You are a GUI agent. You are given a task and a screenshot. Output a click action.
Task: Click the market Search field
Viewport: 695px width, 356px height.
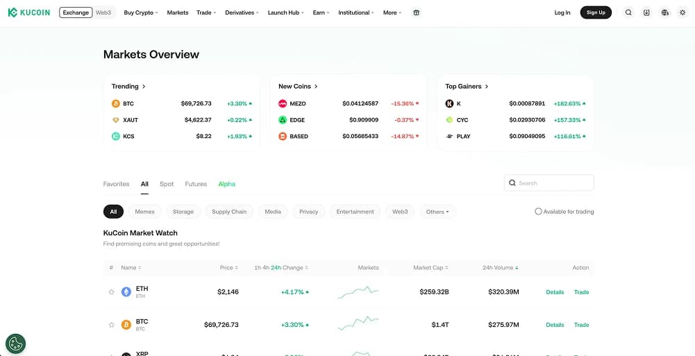coord(549,183)
